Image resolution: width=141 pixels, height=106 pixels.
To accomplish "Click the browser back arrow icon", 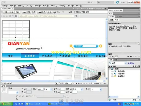I will [4, 16].
